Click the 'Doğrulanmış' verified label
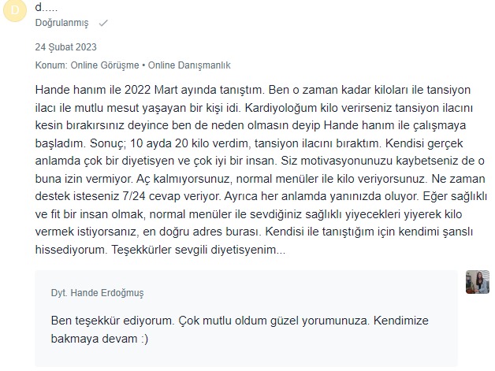The image size is (495, 371). [x=61, y=23]
